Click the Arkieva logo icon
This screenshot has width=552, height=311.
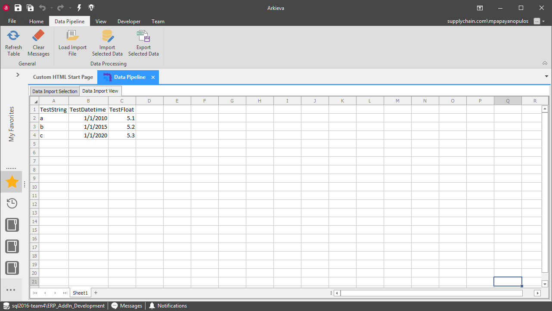coord(6,7)
